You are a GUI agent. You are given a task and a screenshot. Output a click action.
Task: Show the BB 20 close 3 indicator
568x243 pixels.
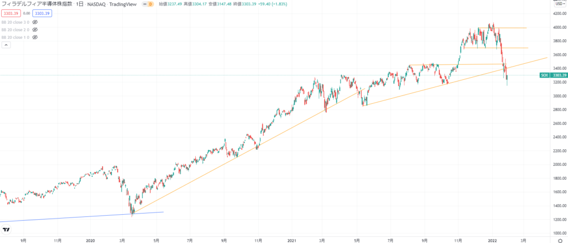(x=35, y=22)
